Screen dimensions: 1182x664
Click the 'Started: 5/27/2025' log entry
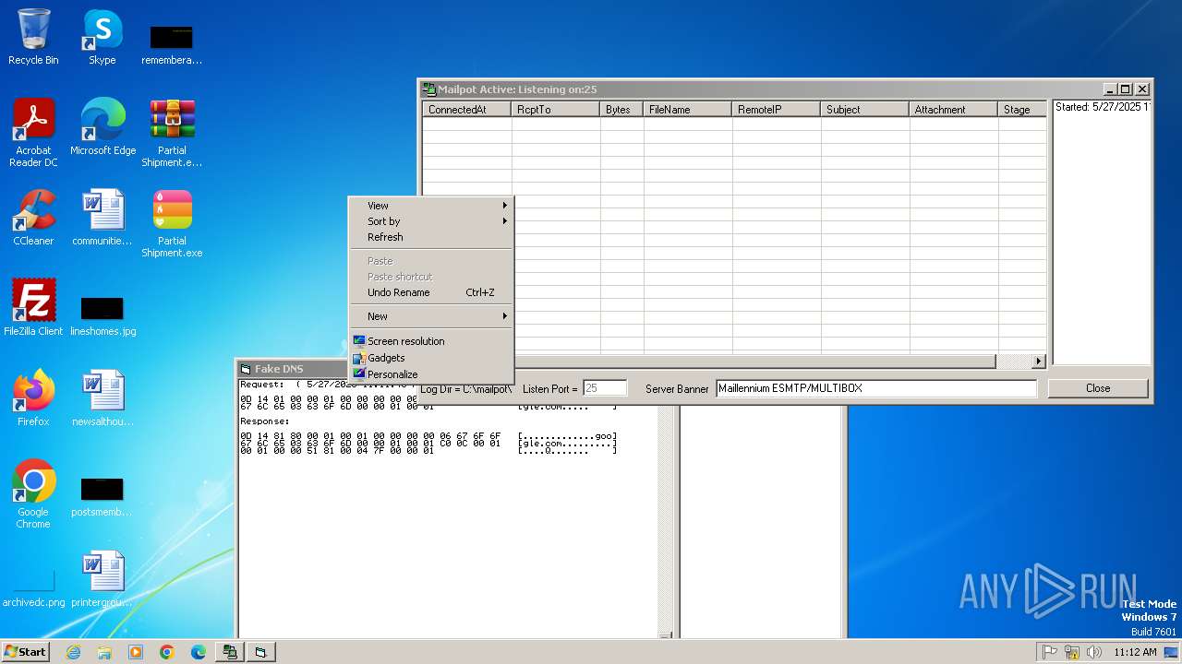tap(1103, 107)
